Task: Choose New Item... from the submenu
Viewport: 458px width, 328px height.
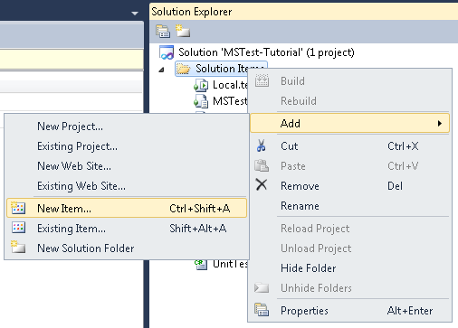Action: tap(127, 208)
